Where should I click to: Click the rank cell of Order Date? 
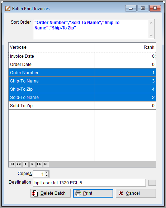point(125,64)
